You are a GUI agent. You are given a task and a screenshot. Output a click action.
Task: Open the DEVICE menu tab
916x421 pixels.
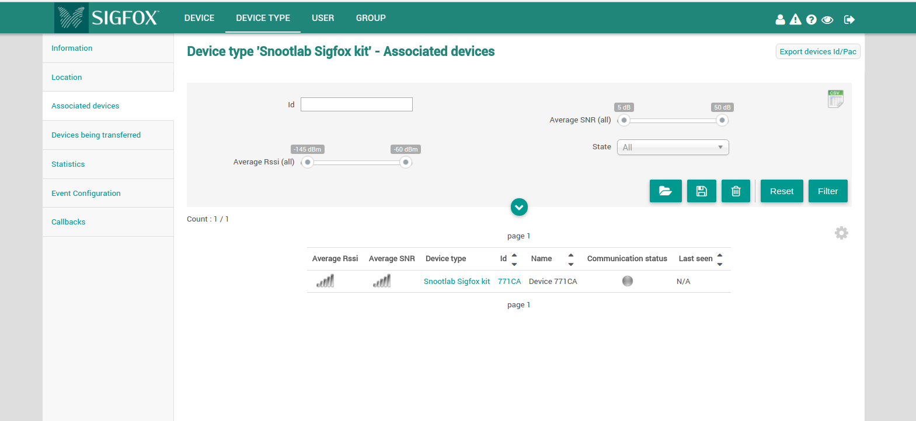tap(199, 18)
